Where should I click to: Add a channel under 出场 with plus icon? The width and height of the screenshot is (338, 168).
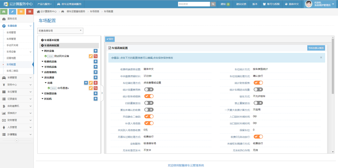86,83
